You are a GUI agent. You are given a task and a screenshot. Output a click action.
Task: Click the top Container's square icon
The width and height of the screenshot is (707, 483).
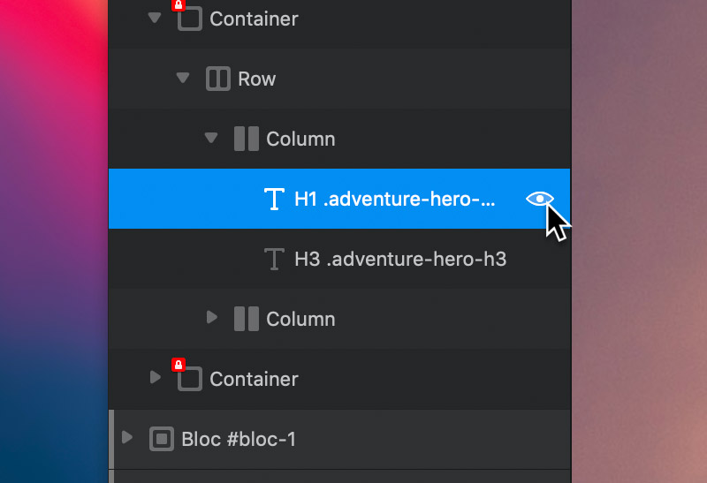tap(190, 19)
